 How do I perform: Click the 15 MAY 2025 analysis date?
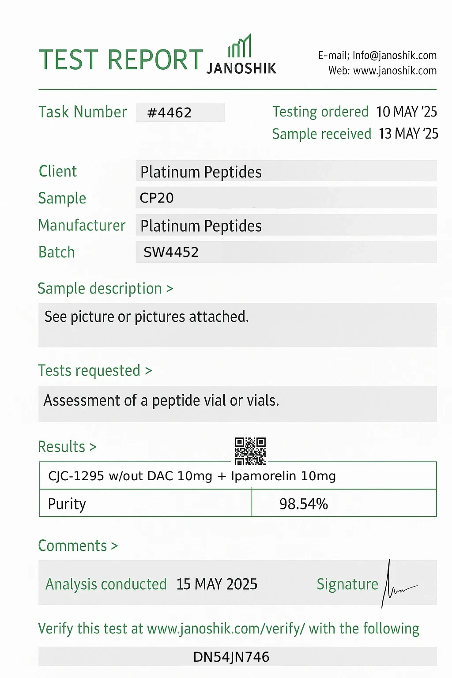[x=217, y=584]
